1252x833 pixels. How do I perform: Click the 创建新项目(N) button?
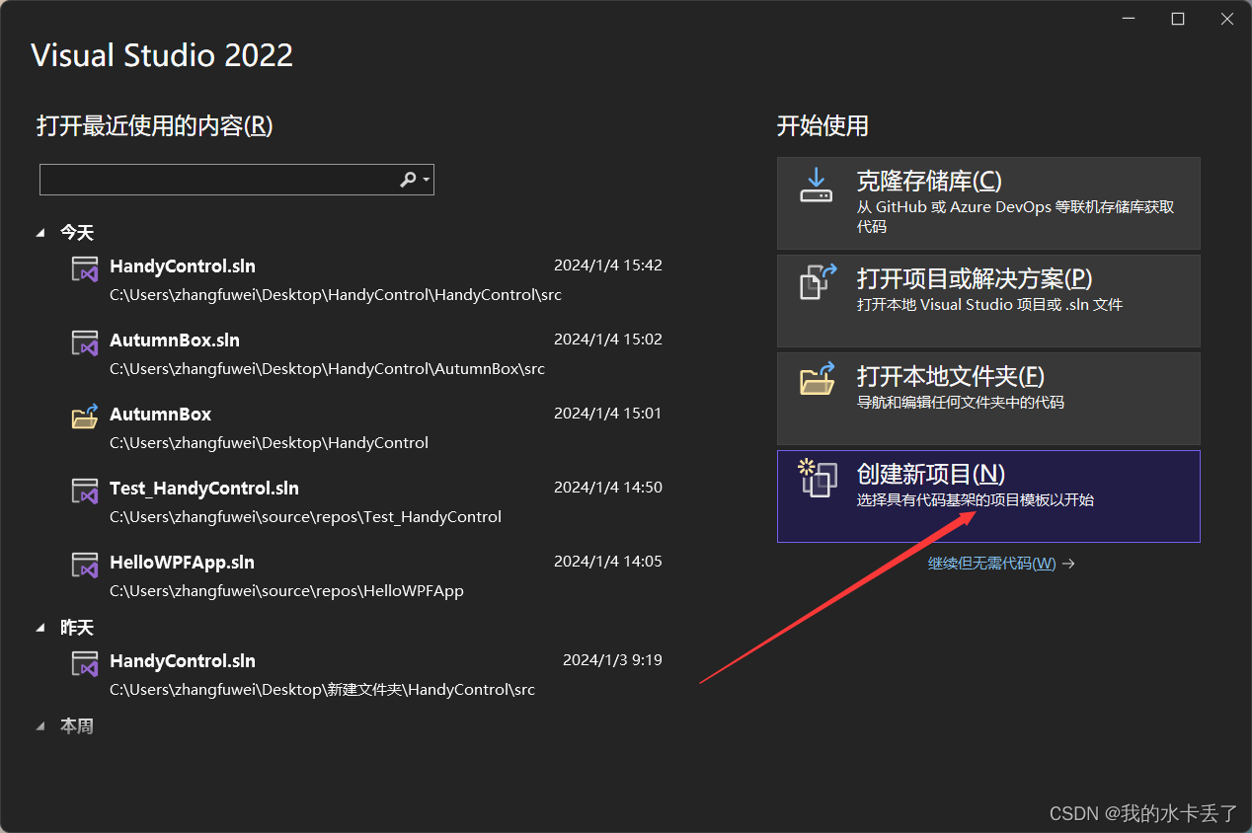click(x=988, y=496)
